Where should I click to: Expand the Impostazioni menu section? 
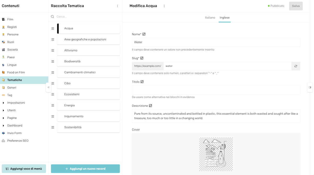point(3,103)
